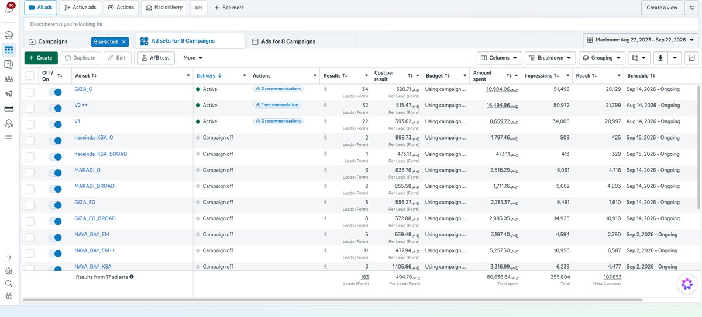Open the Grouping dropdown
The width and height of the screenshot is (702, 317).
pos(601,58)
